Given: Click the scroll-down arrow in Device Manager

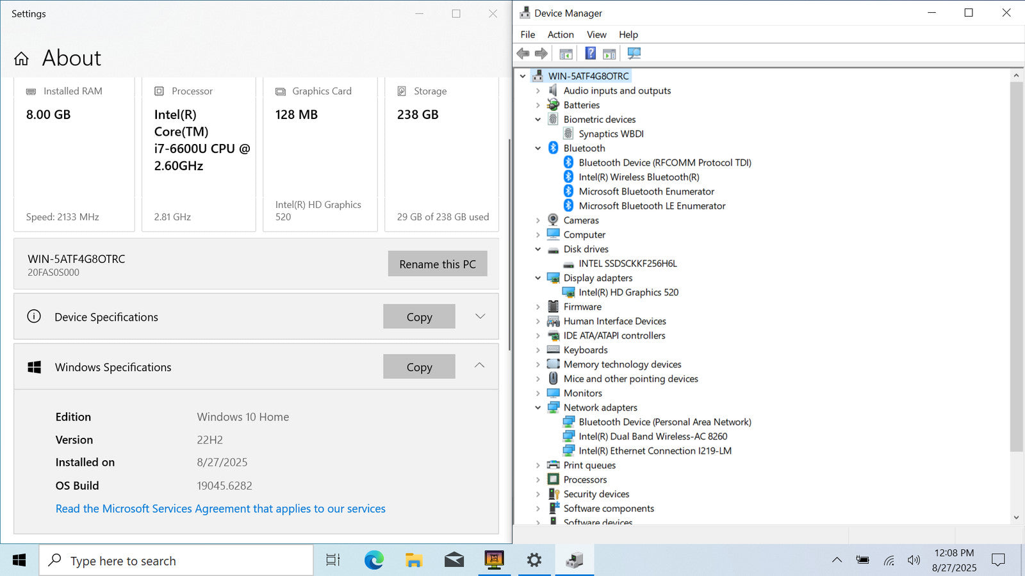Looking at the screenshot, I should point(1016,518).
